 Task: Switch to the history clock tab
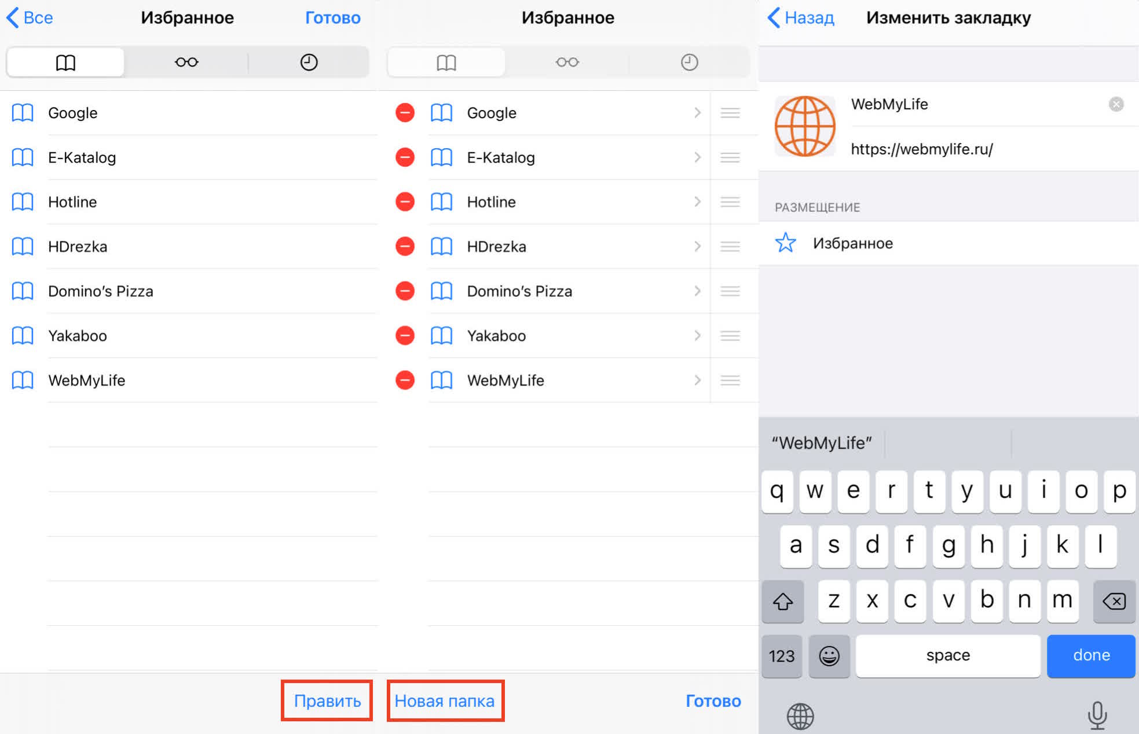(x=309, y=62)
